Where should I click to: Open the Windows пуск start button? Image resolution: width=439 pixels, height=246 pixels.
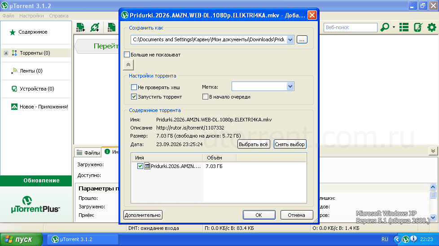point(21,239)
